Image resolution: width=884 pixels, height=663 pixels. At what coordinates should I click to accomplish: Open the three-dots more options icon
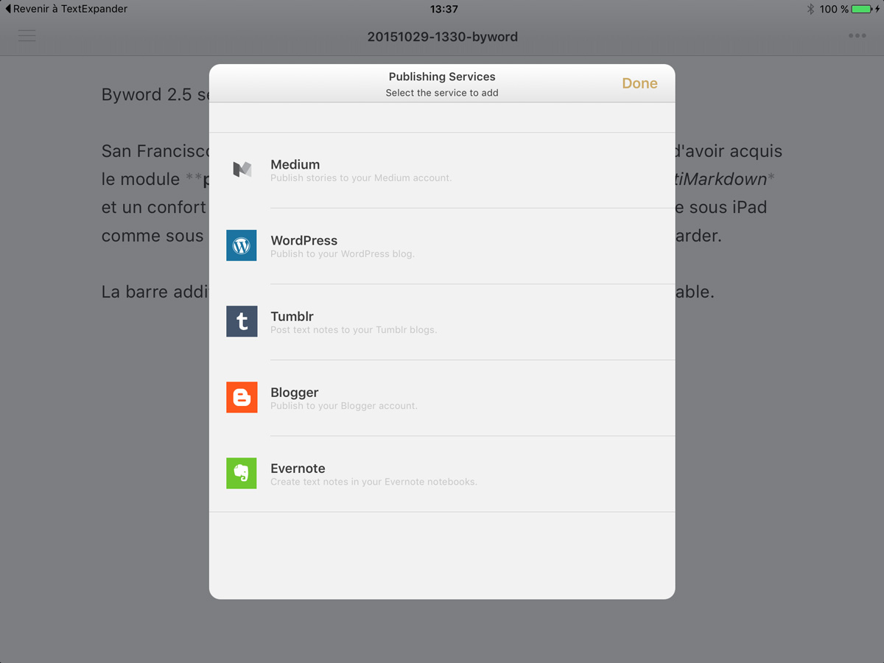tap(857, 35)
